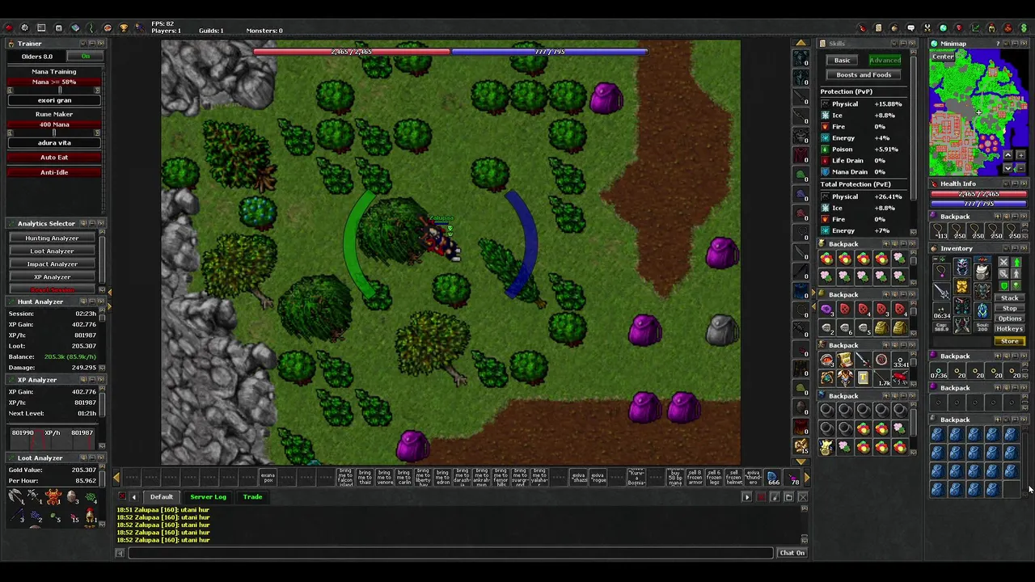This screenshot has width=1035, height=582.
Task: Enable the Anti-Idle option
Action: point(54,172)
